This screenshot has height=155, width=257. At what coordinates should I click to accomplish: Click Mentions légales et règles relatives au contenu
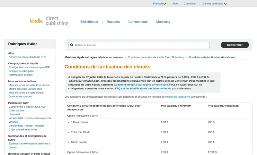[94, 57]
